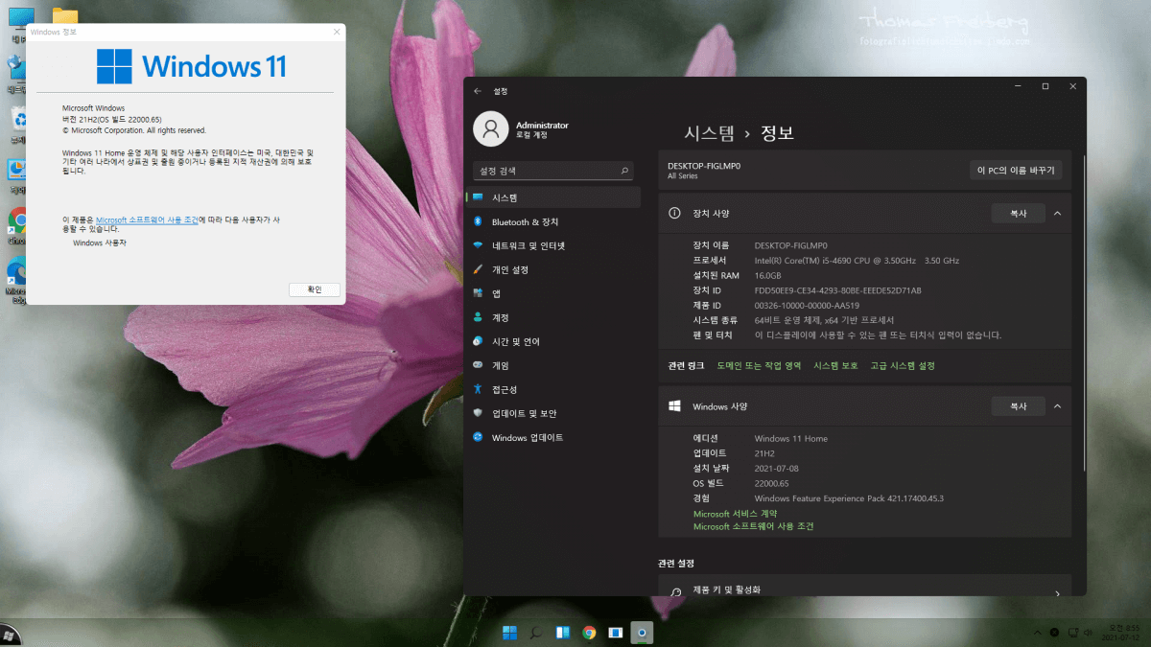Screen dimensions: 1151x647
Task: Open 시스템 보호 link
Action: click(835, 365)
